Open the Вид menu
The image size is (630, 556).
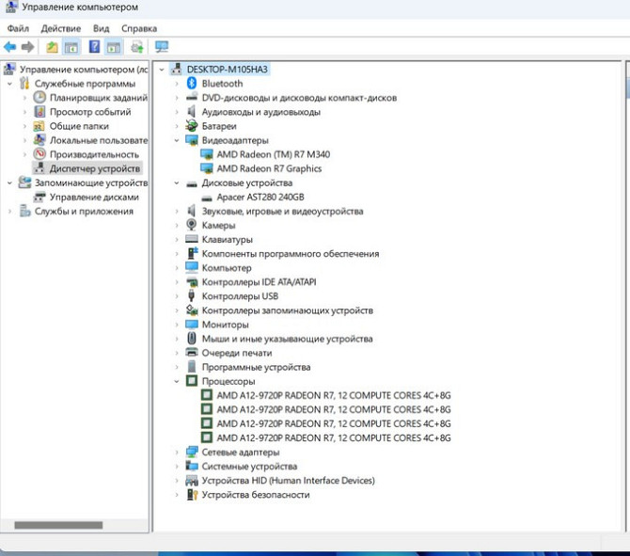(102, 29)
